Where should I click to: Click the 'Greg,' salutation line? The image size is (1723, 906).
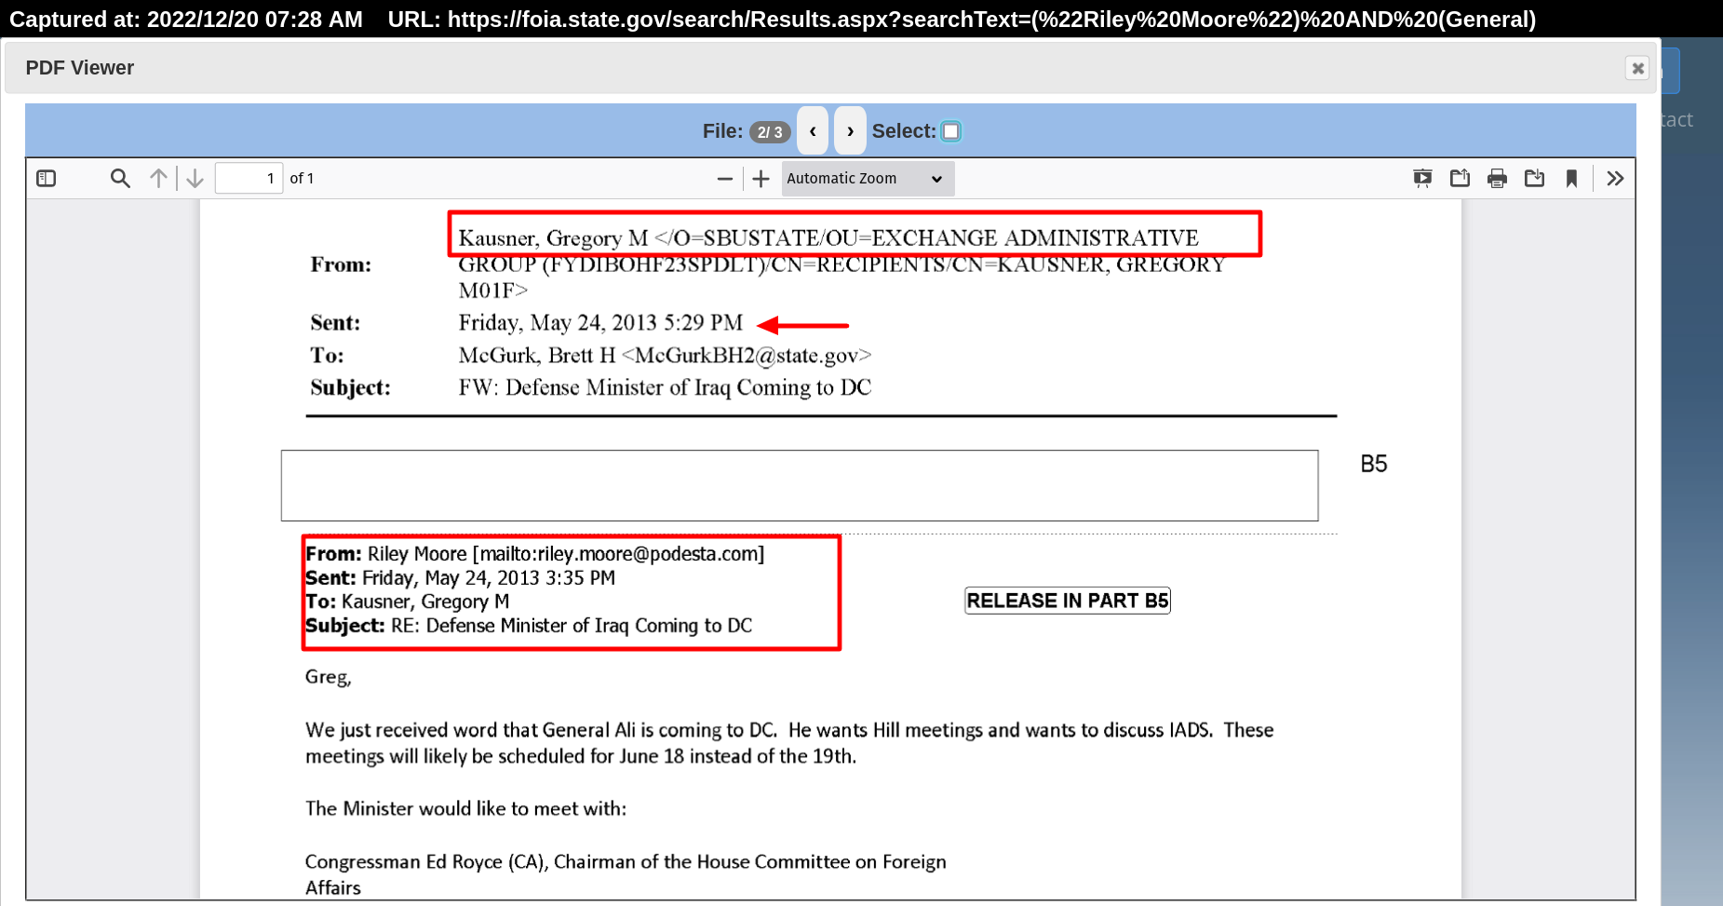point(328,677)
